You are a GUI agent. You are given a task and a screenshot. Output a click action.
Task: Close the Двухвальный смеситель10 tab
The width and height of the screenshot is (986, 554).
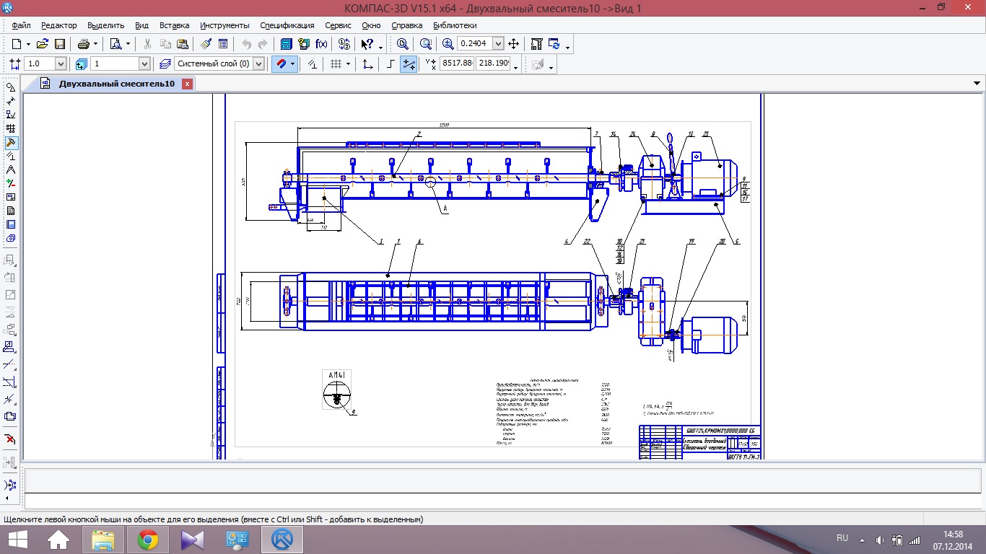[187, 84]
